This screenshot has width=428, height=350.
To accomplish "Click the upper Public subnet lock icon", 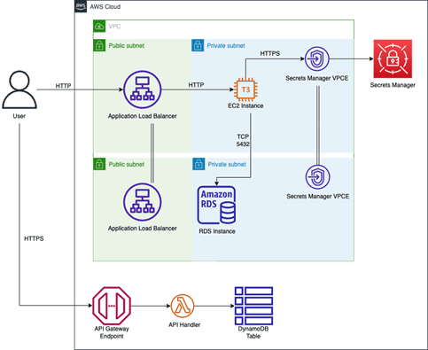I will (x=99, y=45).
